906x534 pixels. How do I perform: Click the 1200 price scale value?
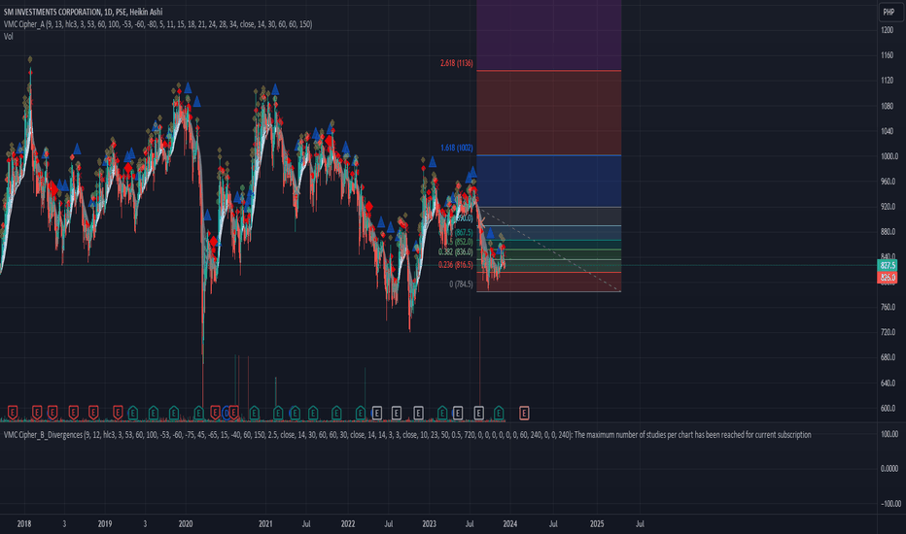click(x=887, y=30)
